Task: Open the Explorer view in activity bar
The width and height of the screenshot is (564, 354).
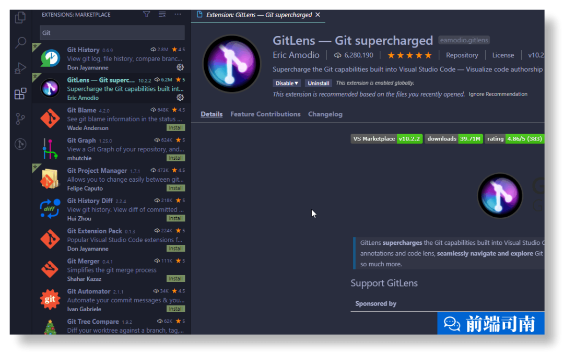Action: click(x=20, y=17)
